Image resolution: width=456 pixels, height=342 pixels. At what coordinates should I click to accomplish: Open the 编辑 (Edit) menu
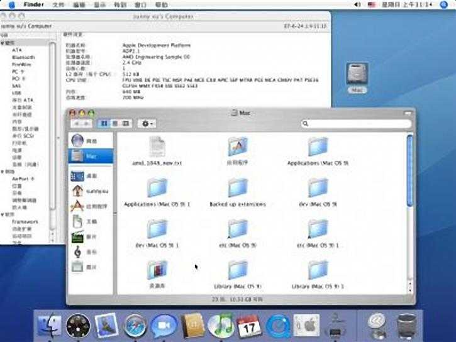(79, 4)
